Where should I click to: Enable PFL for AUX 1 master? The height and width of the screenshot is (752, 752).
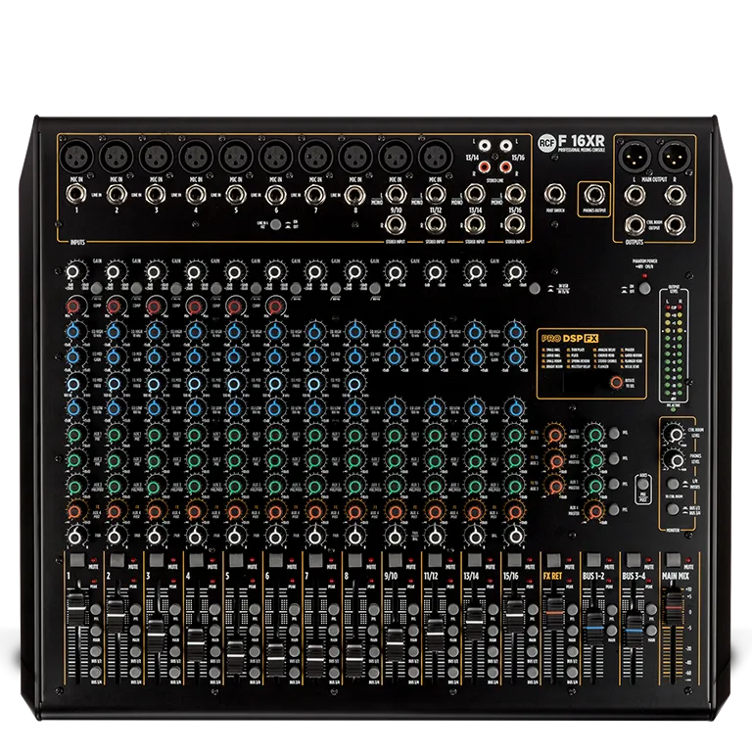(614, 433)
